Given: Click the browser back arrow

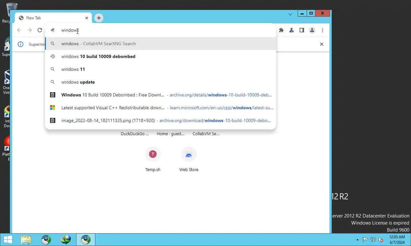Looking at the screenshot, I should (x=19, y=30).
